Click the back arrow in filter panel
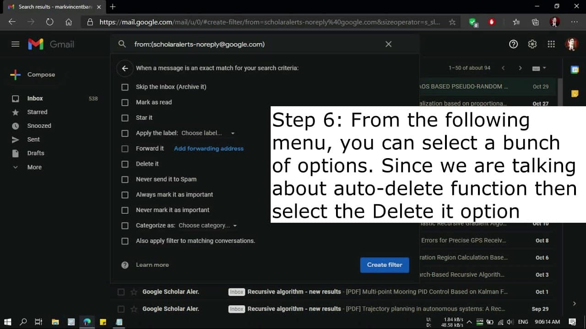Viewport: 586px width, 329px height. pyautogui.click(x=125, y=68)
